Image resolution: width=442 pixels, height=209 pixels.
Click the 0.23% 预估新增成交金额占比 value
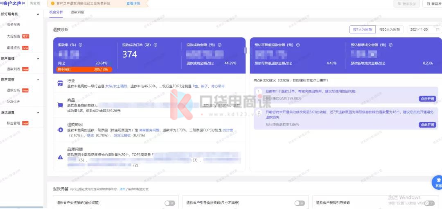[x=428, y=63]
